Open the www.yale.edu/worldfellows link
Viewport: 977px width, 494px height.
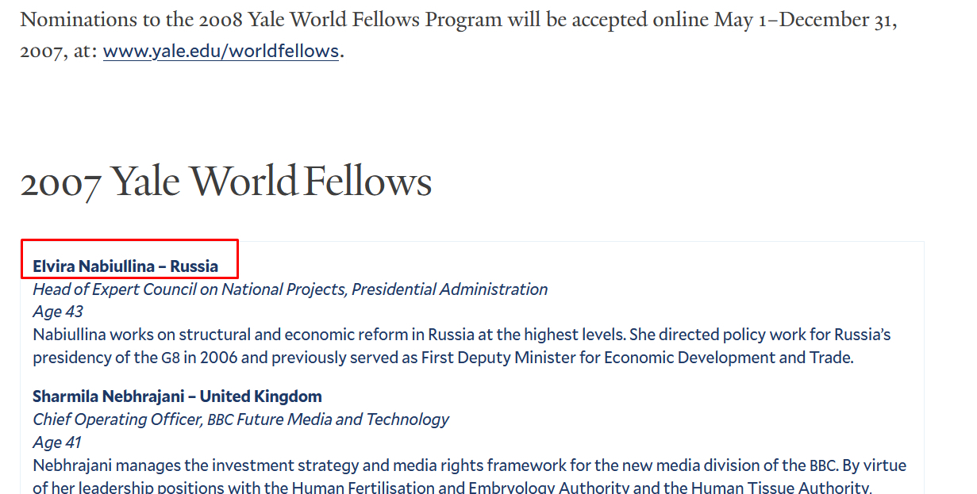[221, 52]
